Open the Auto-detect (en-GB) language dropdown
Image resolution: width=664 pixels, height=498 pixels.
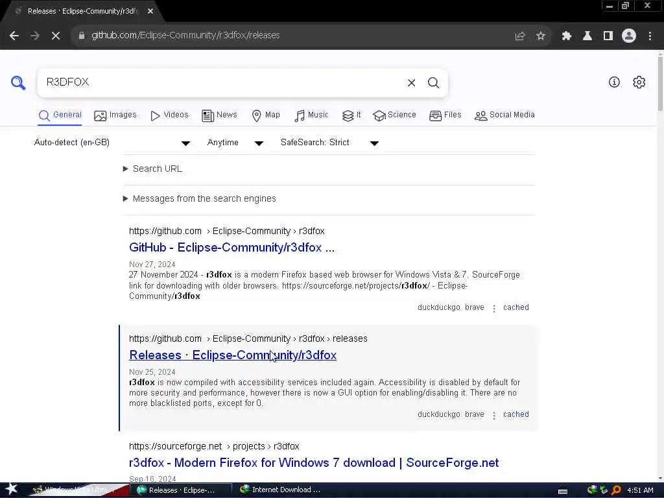pos(112,143)
